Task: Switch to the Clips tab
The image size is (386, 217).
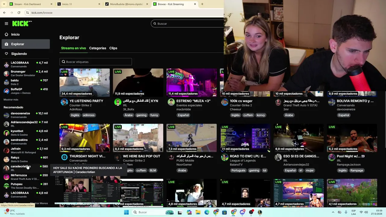Action: point(113,48)
